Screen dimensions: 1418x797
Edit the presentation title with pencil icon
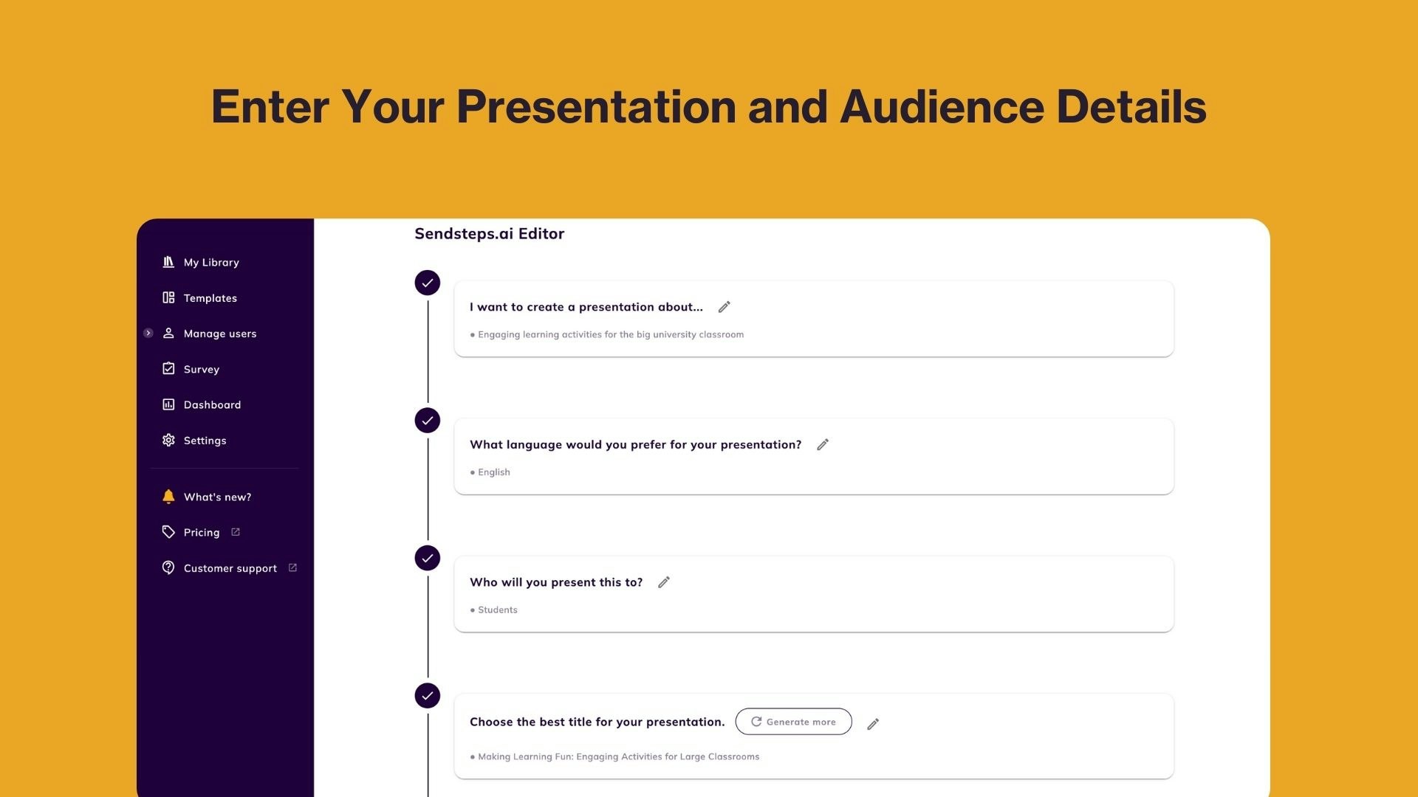point(873,724)
